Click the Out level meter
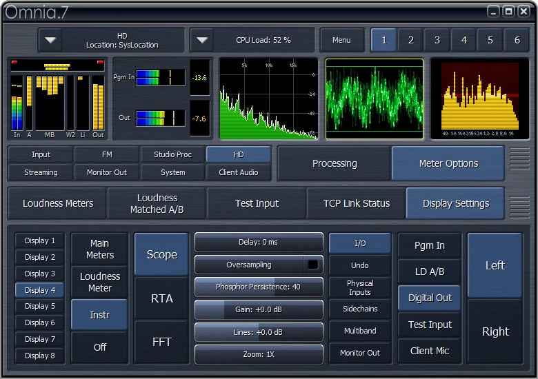The image size is (538, 379). [x=161, y=118]
